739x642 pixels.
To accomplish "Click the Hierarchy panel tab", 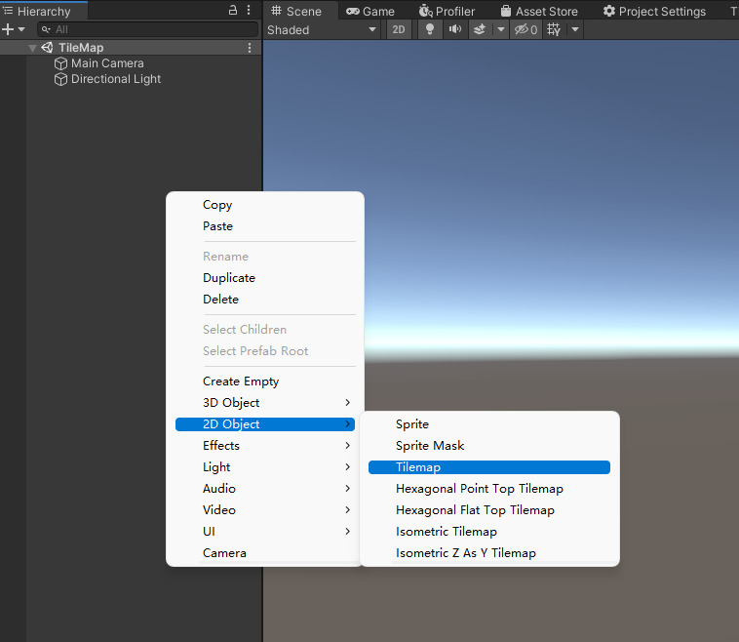I will click(x=44, y=11).
